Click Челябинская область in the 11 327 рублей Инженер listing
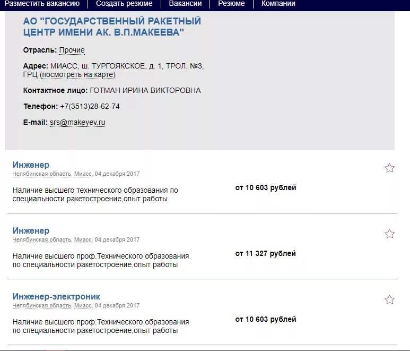410x351 pixels. pyautogui.click(x=42, y=240)
